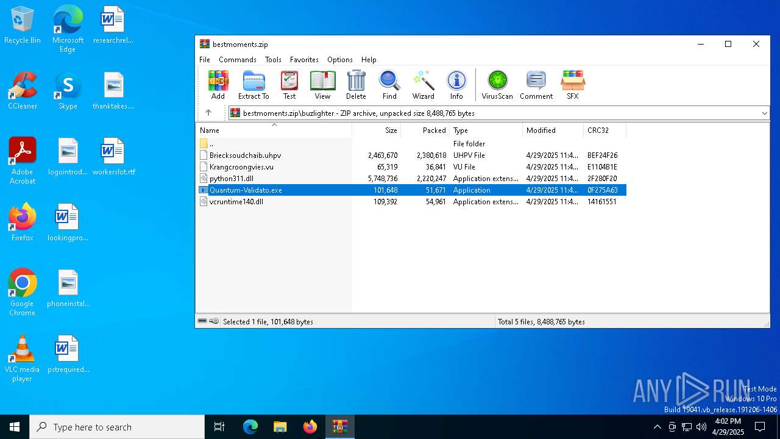Open the Commands menu
Screen dimensions: 780x439
tap(238, 60)
